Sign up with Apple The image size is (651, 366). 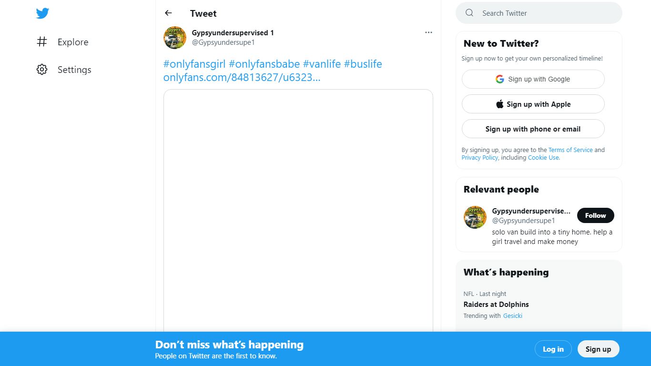[533, 104]
